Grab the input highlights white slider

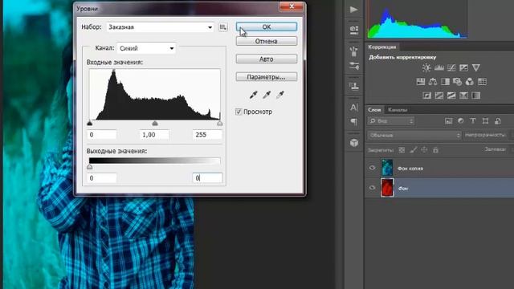[220, 123]
